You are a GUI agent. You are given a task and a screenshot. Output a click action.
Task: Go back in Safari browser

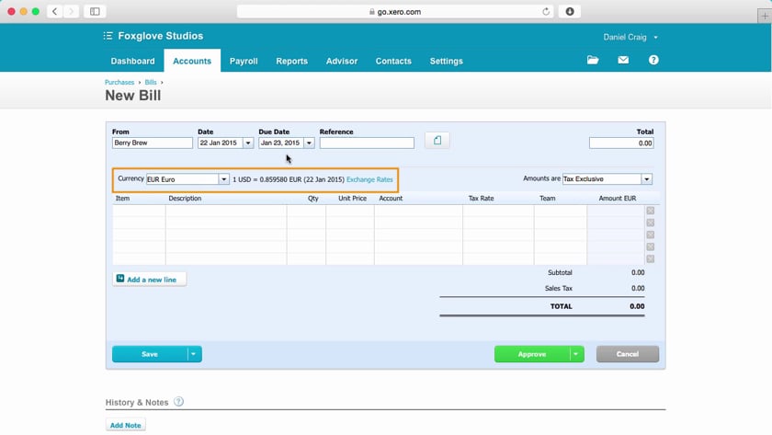click(x=54, y=11)
